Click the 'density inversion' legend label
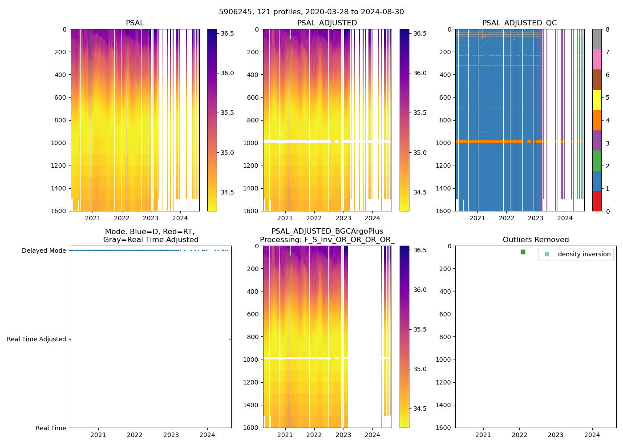 pos(584,255)
